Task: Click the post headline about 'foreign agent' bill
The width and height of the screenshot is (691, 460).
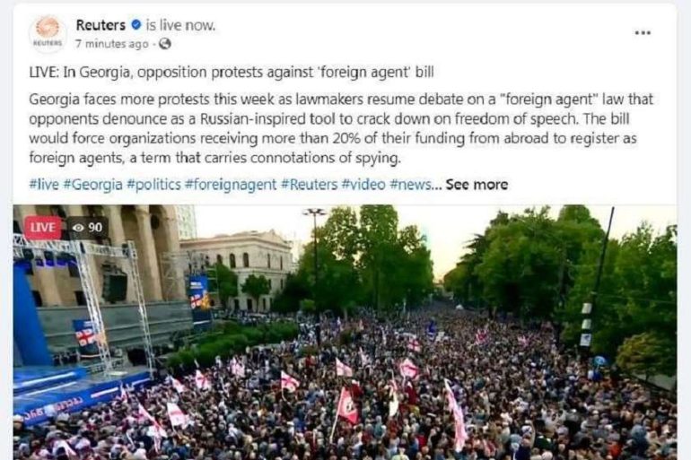Action: tap(232, 72)
